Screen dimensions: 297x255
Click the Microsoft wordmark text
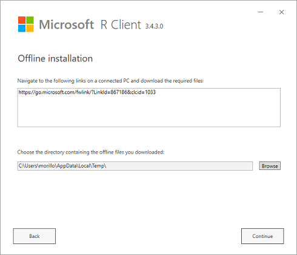(67, 25)
